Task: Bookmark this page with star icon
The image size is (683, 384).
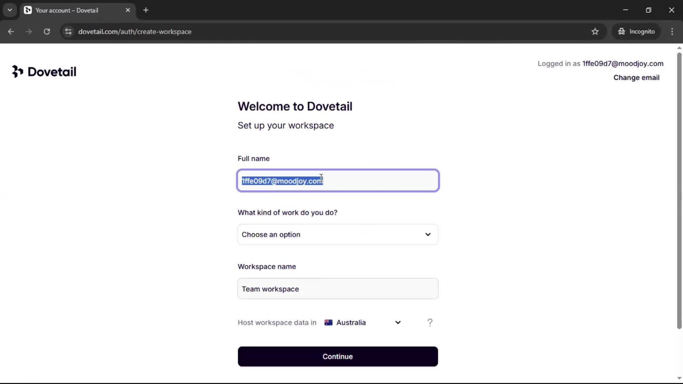Action: coord(595,32)
